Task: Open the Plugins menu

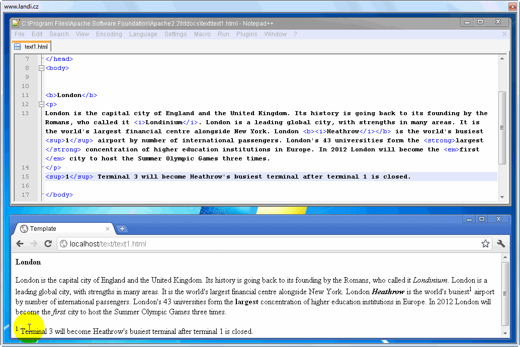Action: coord(247,34)
